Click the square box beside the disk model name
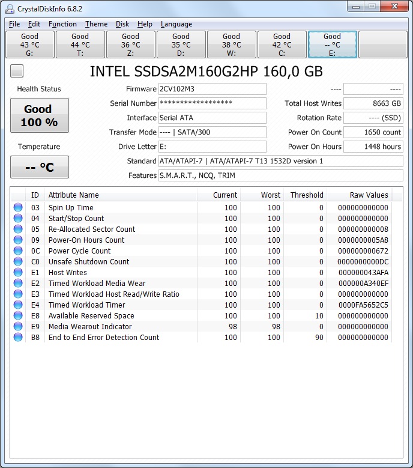The image size is (413, 468). (17, 71)
